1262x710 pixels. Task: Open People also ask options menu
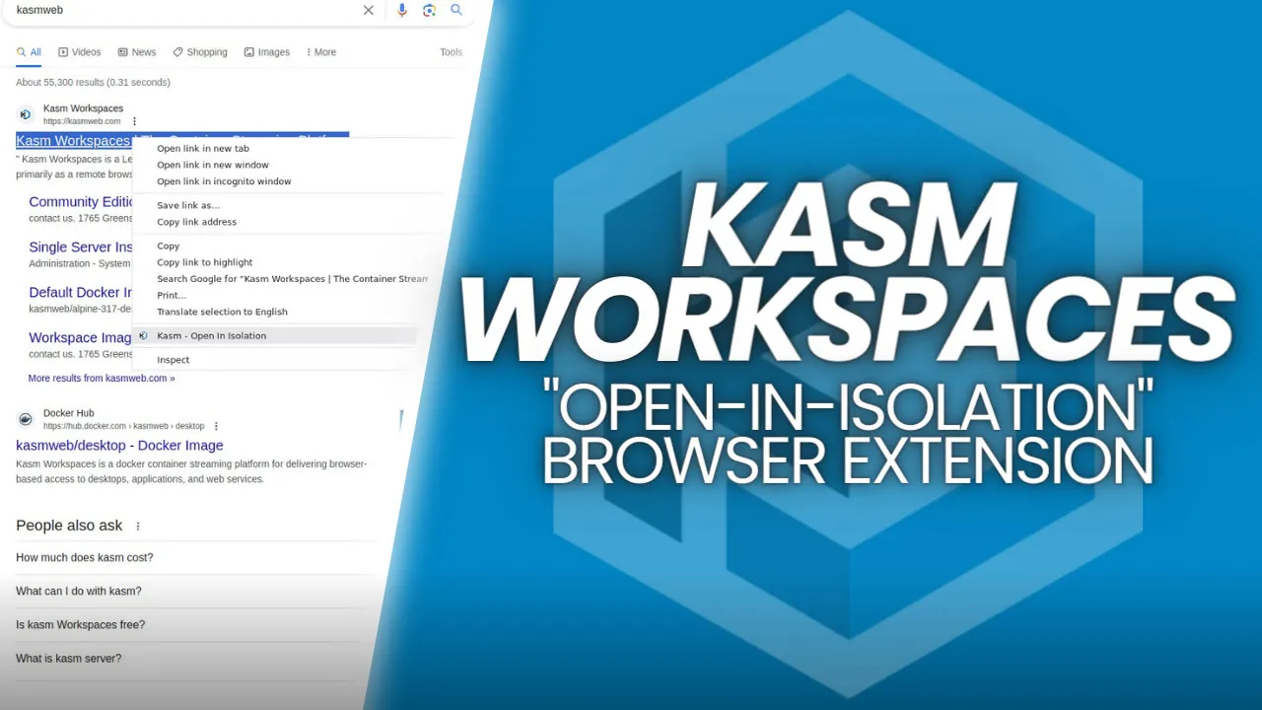[x=138, y=527]
